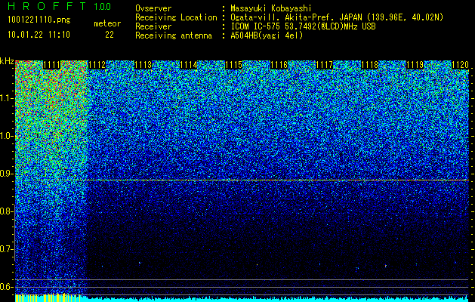Click the 1118 time marker
The height and width of the screenshot is (302, 475).
pos(369,65)
